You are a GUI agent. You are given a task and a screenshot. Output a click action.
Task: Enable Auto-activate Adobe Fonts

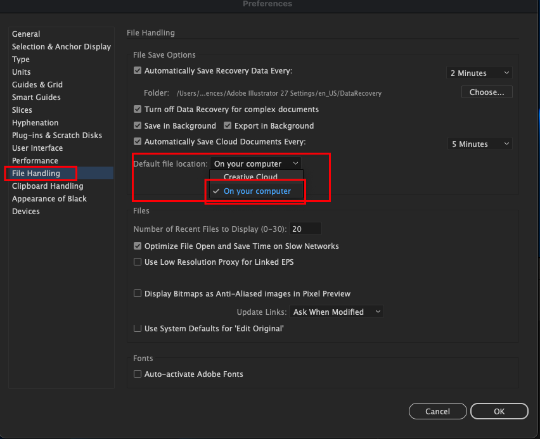138,374
